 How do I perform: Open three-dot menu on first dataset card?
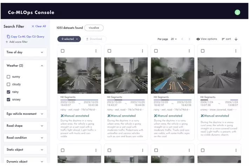(x=96, y=51)
